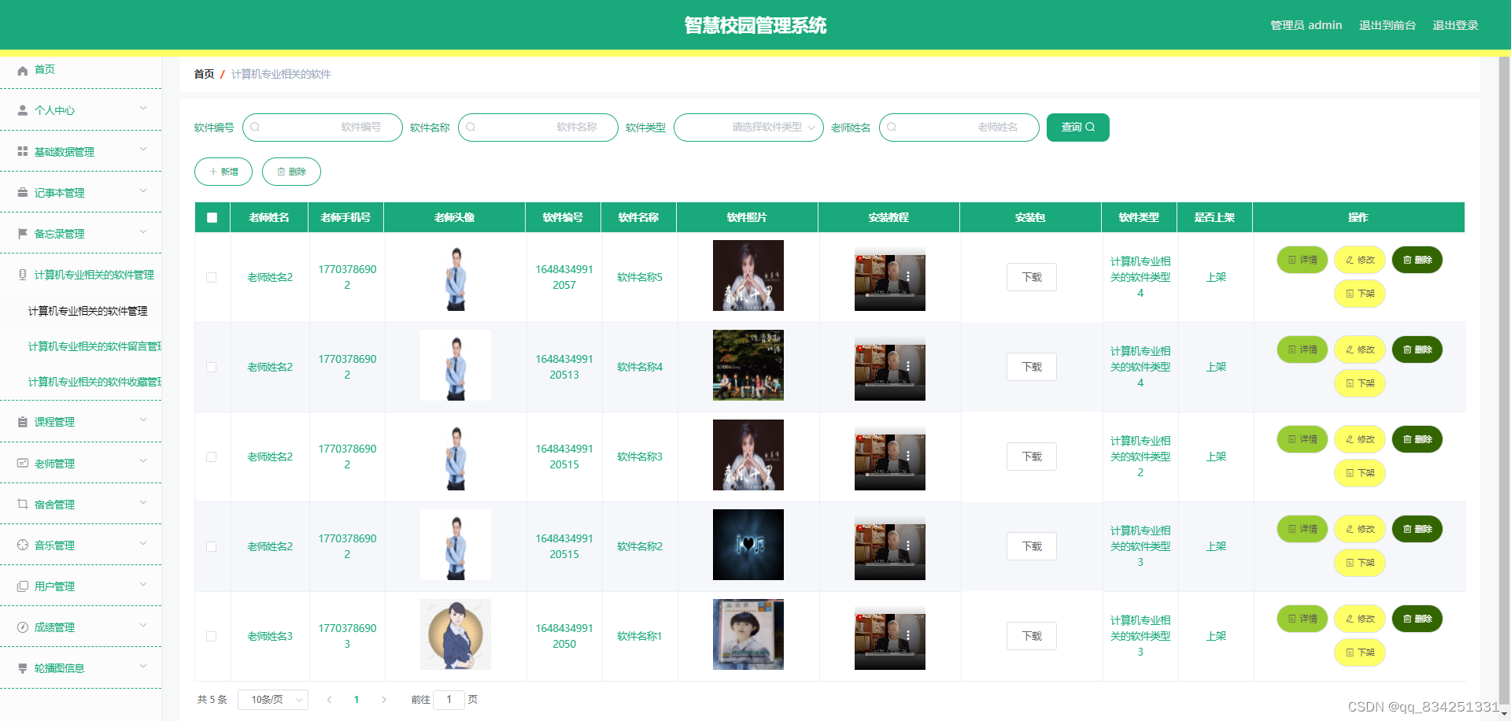Click the 前往 page number input field
The width and height of the screenshot is (1511, 721).
pyautogui.click(x=449, y=699)
